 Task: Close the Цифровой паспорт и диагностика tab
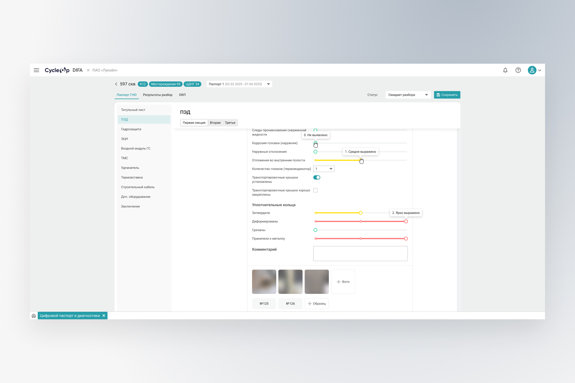(104, 316)
